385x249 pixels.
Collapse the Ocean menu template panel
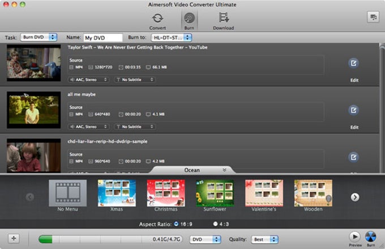tap(224, 170)
